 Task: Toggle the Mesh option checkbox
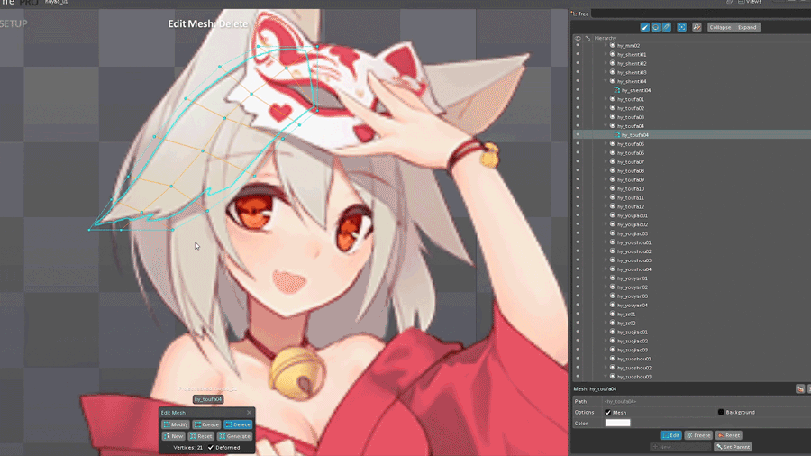607,413
